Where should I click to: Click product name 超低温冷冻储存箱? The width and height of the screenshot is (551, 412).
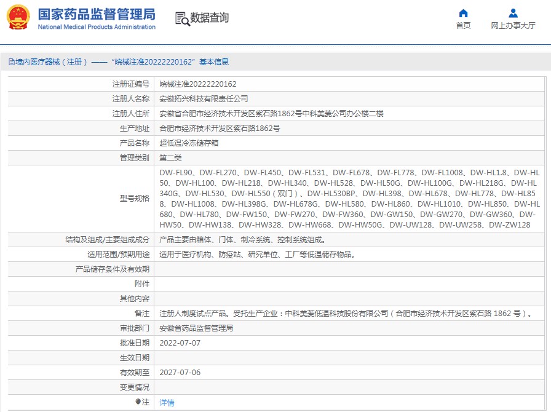[x=189, y=143]
